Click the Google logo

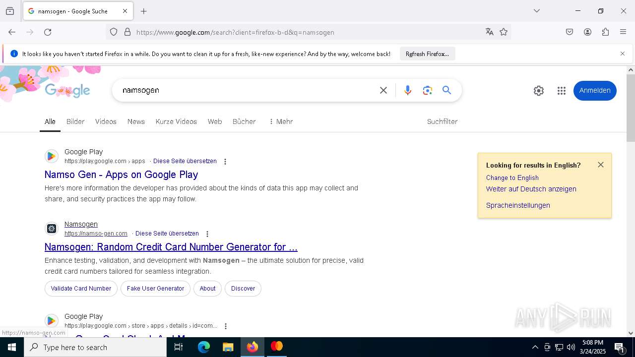[x=67, y=90]
